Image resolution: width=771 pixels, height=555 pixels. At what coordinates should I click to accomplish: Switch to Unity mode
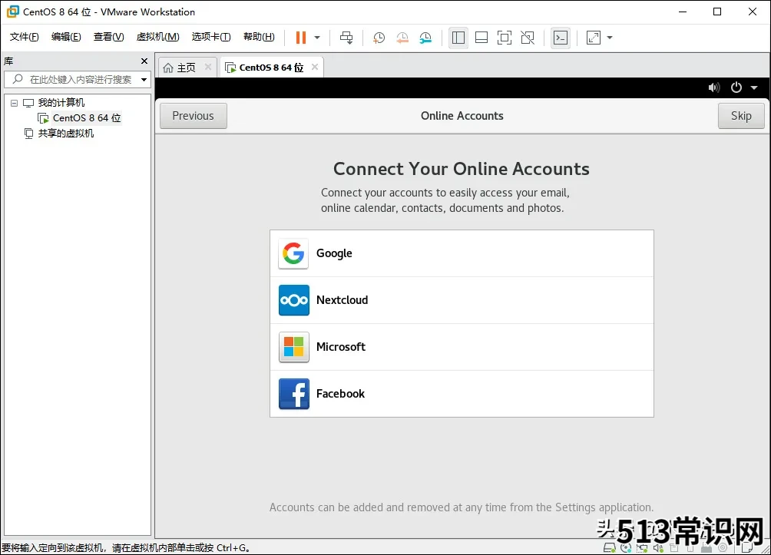pyautogui.click(x=528, y=38)
